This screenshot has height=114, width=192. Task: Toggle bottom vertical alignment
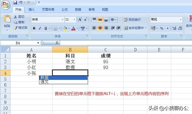pos(106,19)
